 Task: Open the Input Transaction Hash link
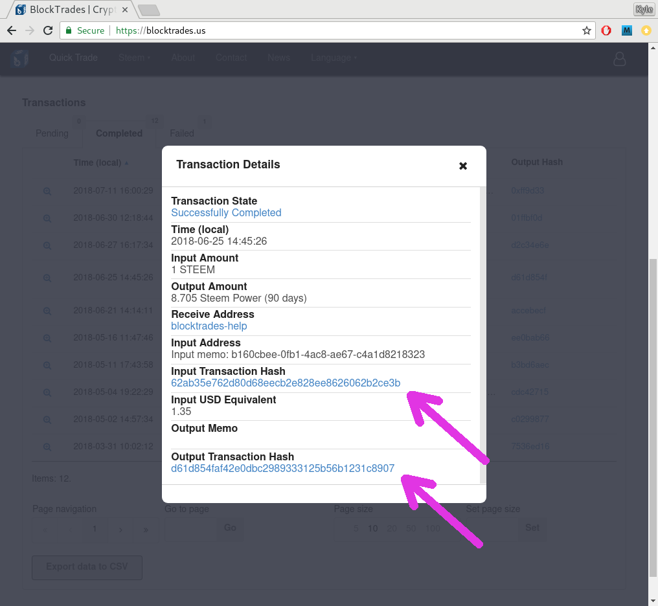coord(286,383)
